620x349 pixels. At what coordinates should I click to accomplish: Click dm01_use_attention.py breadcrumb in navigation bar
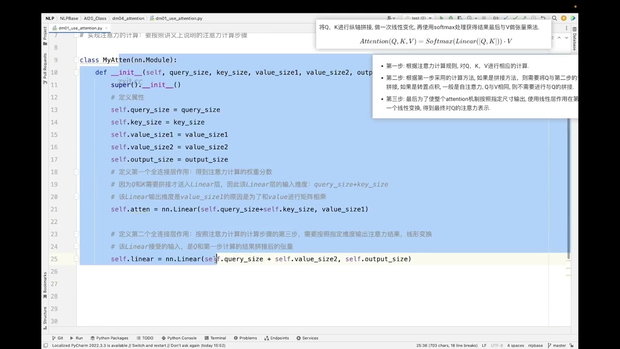pos(176,18)
